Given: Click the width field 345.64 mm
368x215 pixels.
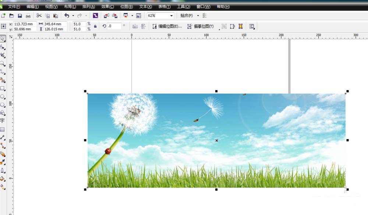Looking at the screenshot, I should click(56, 24).
